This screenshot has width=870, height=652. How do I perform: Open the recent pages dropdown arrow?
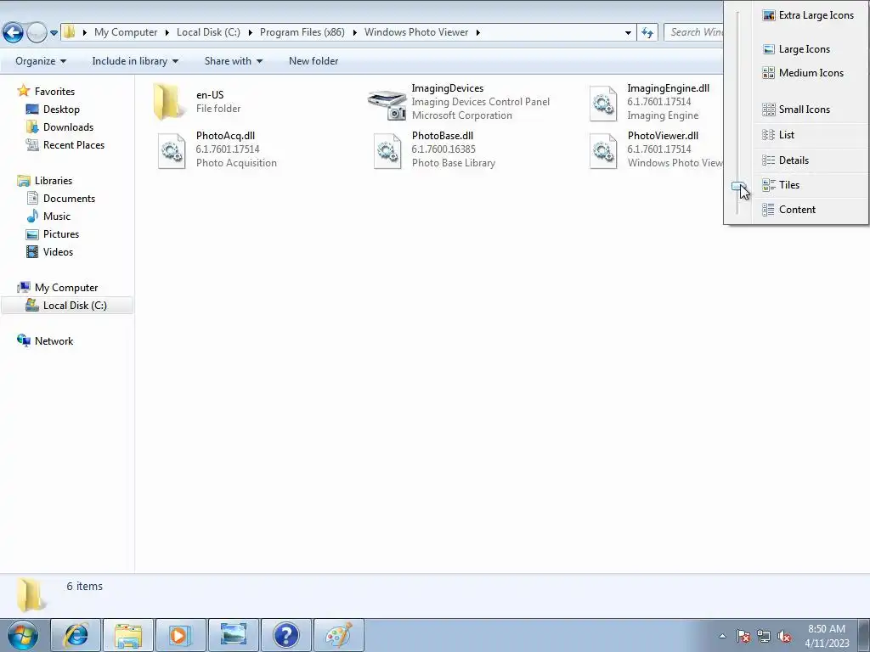coord(54,33)
